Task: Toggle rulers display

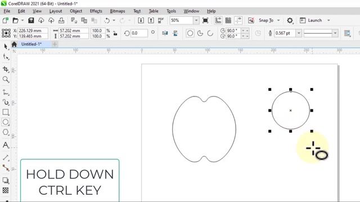Action: tap(218, 20)
